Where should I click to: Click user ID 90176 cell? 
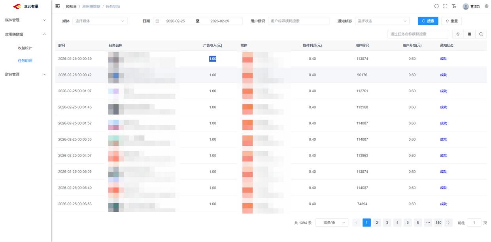(362, 75)
